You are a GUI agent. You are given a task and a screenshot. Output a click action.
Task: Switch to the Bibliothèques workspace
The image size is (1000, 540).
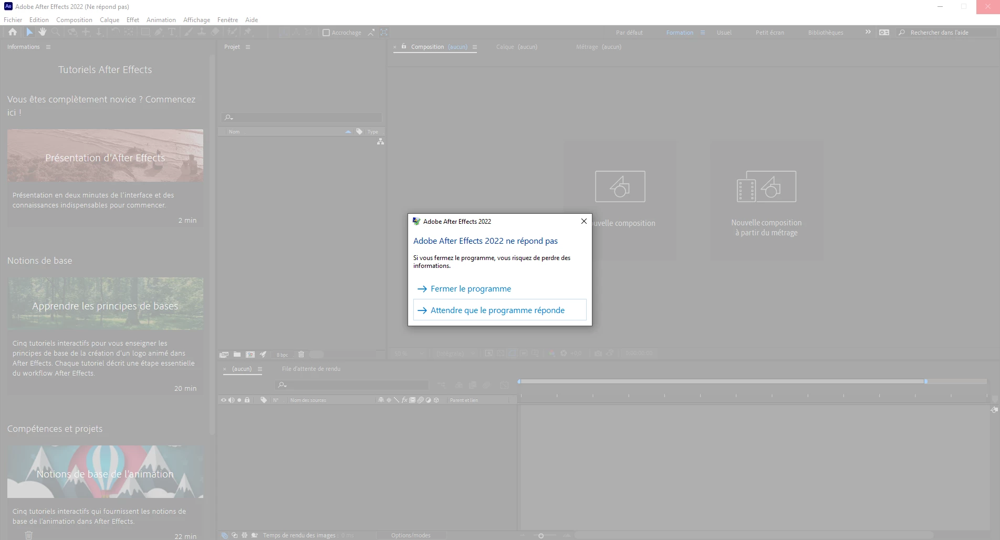tap(826, 33)
